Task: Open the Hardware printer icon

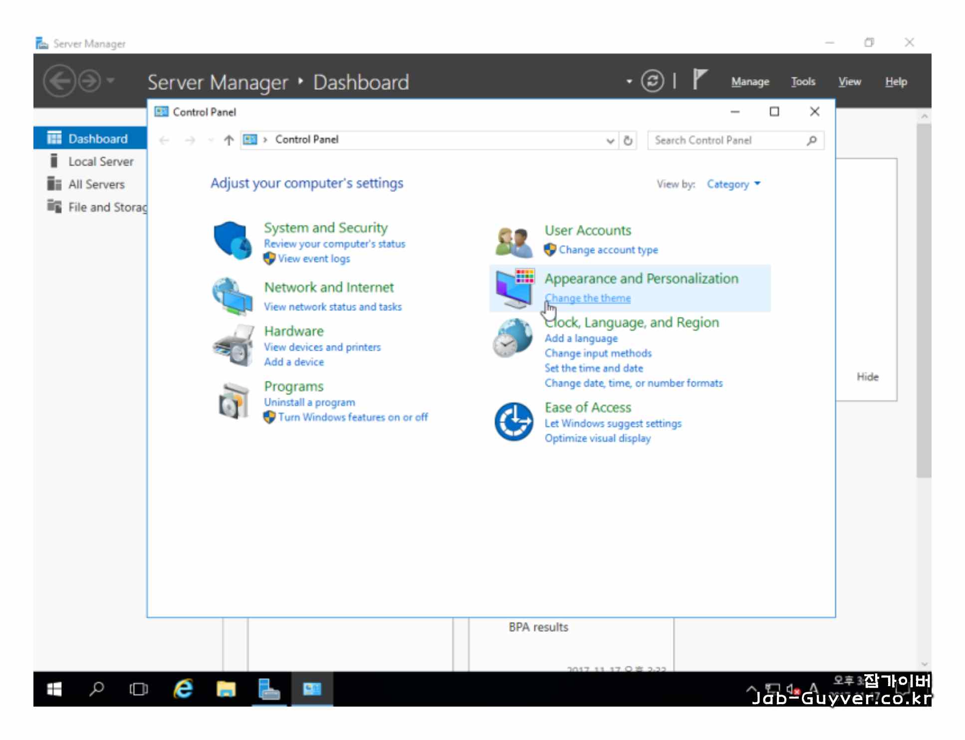Action: pyautogui.click(x=233, y=346)
